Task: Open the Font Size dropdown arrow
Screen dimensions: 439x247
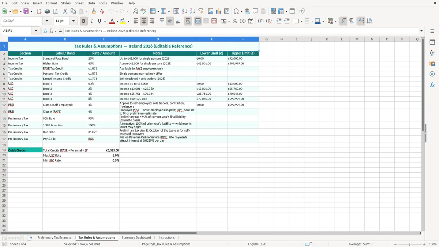Action: click(x=73, y=21)
